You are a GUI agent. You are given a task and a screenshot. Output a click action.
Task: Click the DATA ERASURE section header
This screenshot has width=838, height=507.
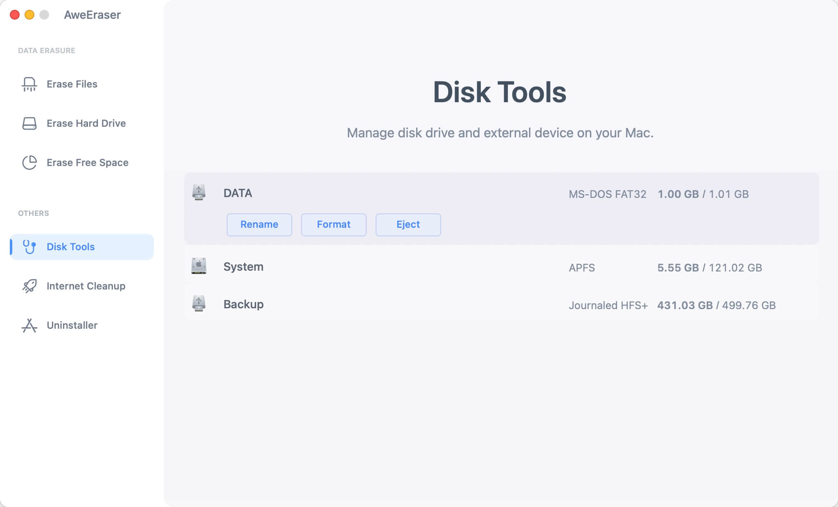[x=47, y=51]
